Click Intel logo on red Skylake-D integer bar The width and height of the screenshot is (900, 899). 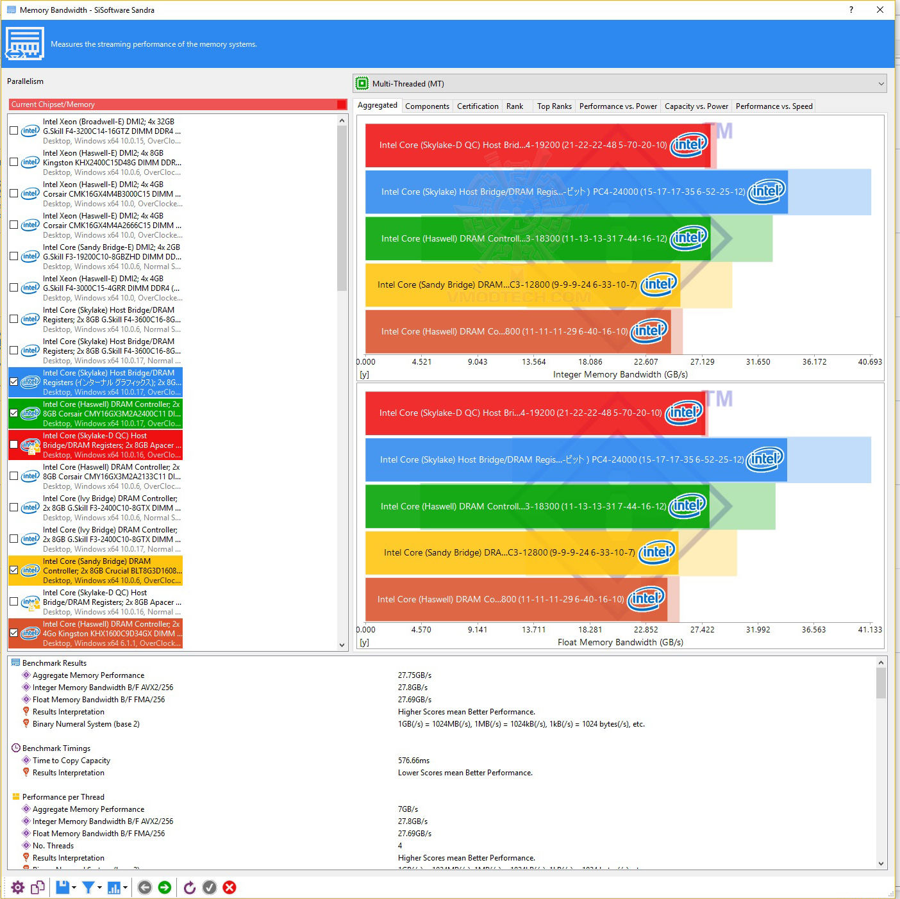tap(688, 145)
